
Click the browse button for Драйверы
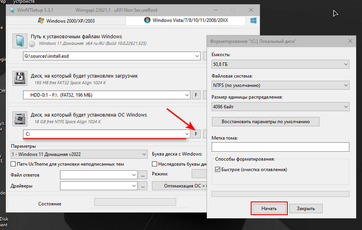(143, 186)
